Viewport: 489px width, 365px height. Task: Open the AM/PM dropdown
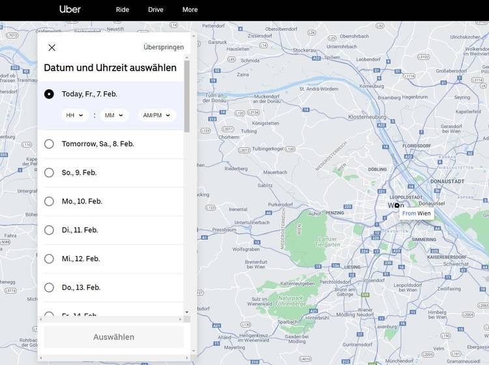coord(157,115)
